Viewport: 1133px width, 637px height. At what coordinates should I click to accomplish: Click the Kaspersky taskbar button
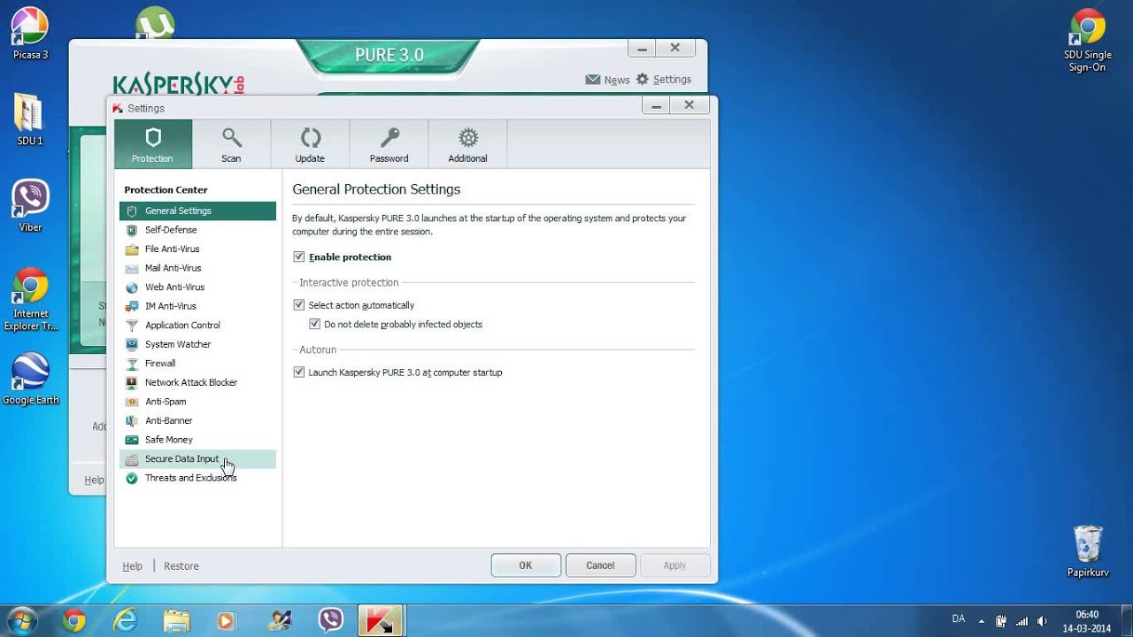click(381, 621)
